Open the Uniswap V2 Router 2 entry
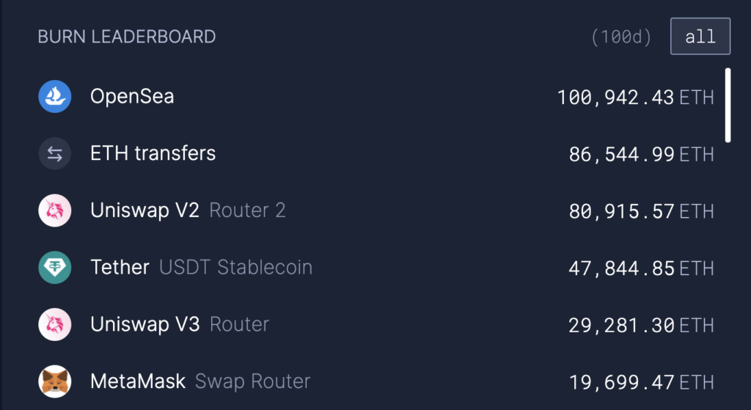The image size is (751, 410). click(376, 211)
